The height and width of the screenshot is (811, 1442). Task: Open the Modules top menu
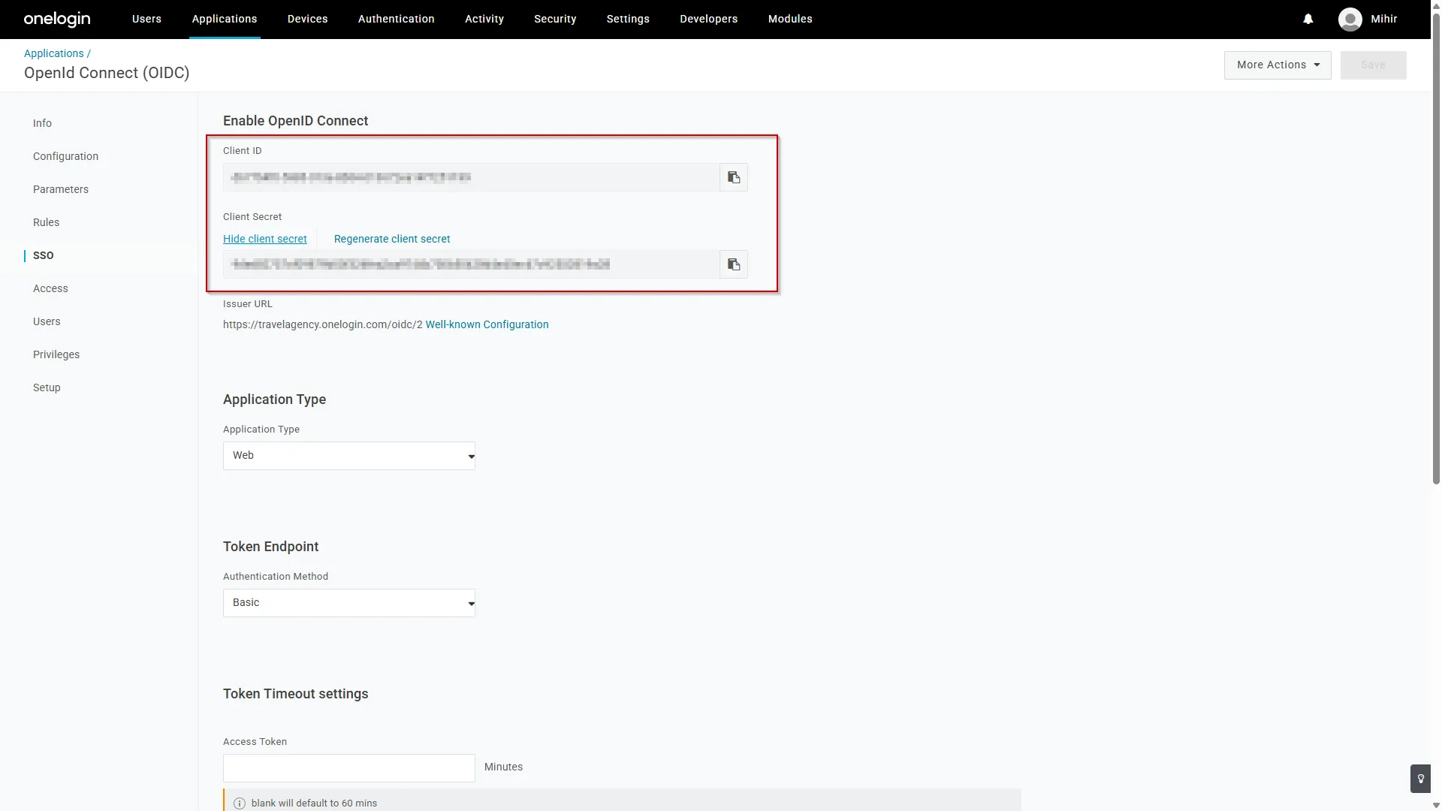(790, 19)
